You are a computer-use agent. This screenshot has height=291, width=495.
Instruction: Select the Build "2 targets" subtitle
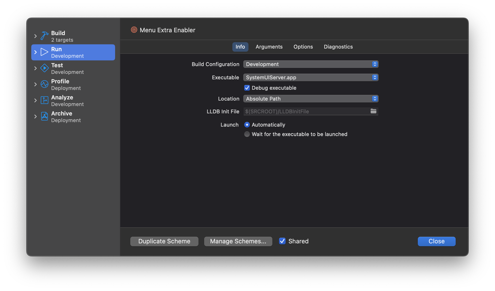(x=62, y=40)
